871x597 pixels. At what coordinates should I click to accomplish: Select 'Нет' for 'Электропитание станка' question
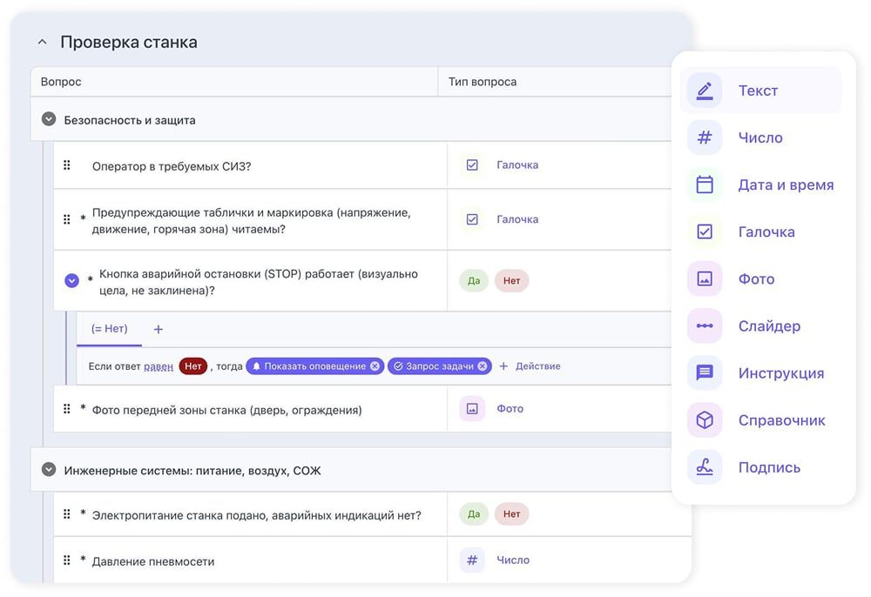point(511,514)
